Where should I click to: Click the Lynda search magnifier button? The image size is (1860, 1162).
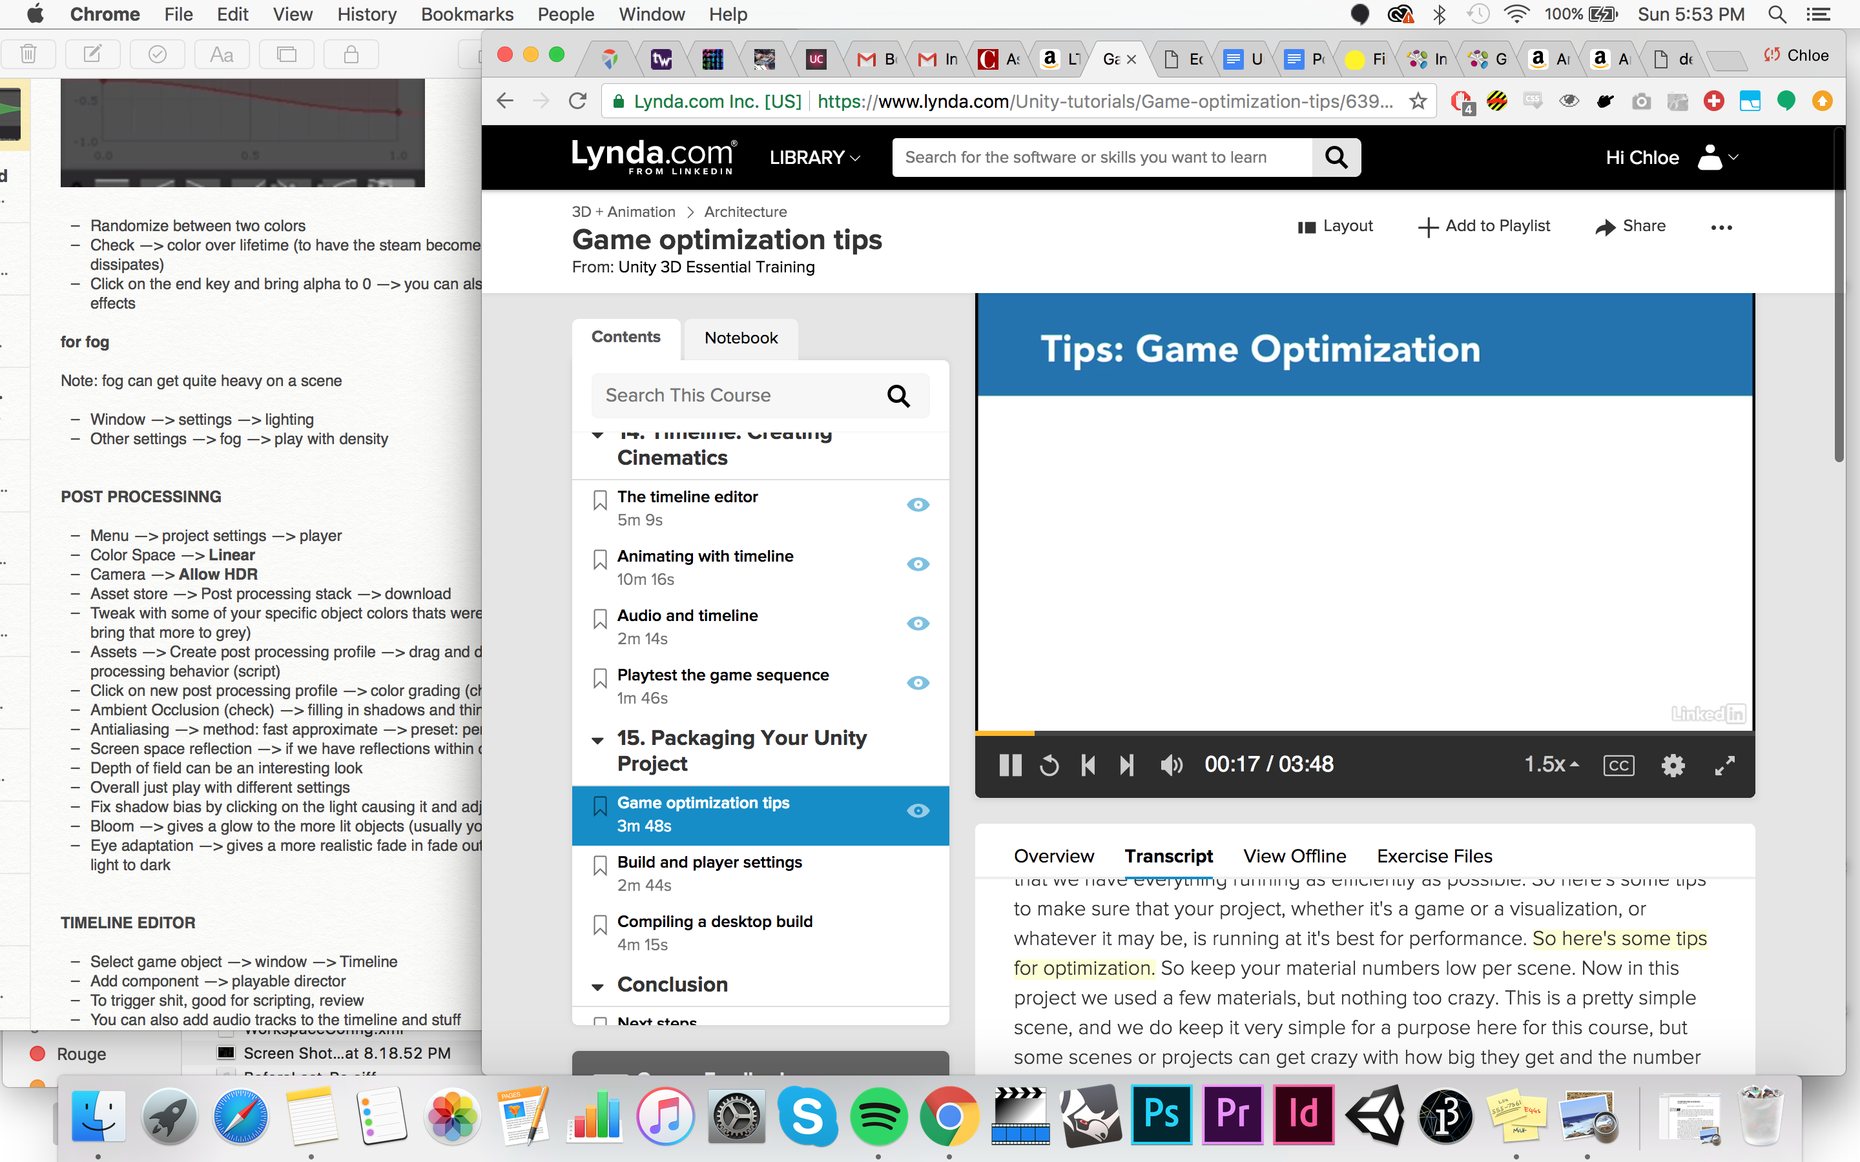(1336, 158)
